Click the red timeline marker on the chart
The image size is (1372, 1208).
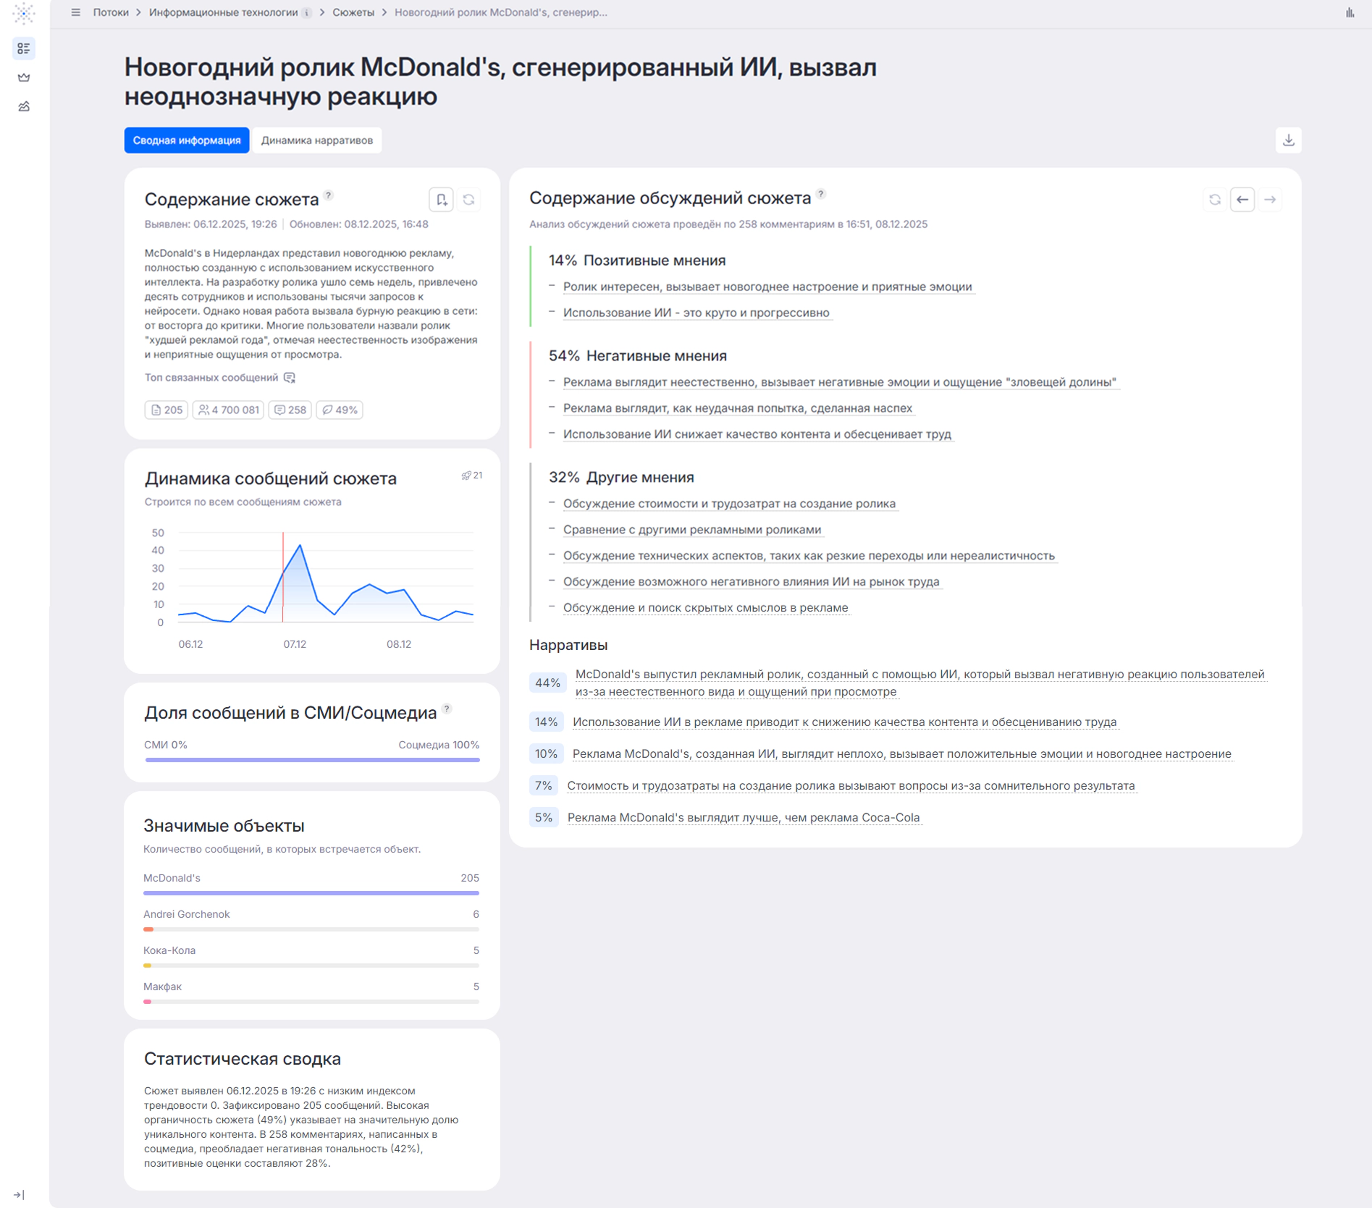pyautogui.click(x=283, y=577)
